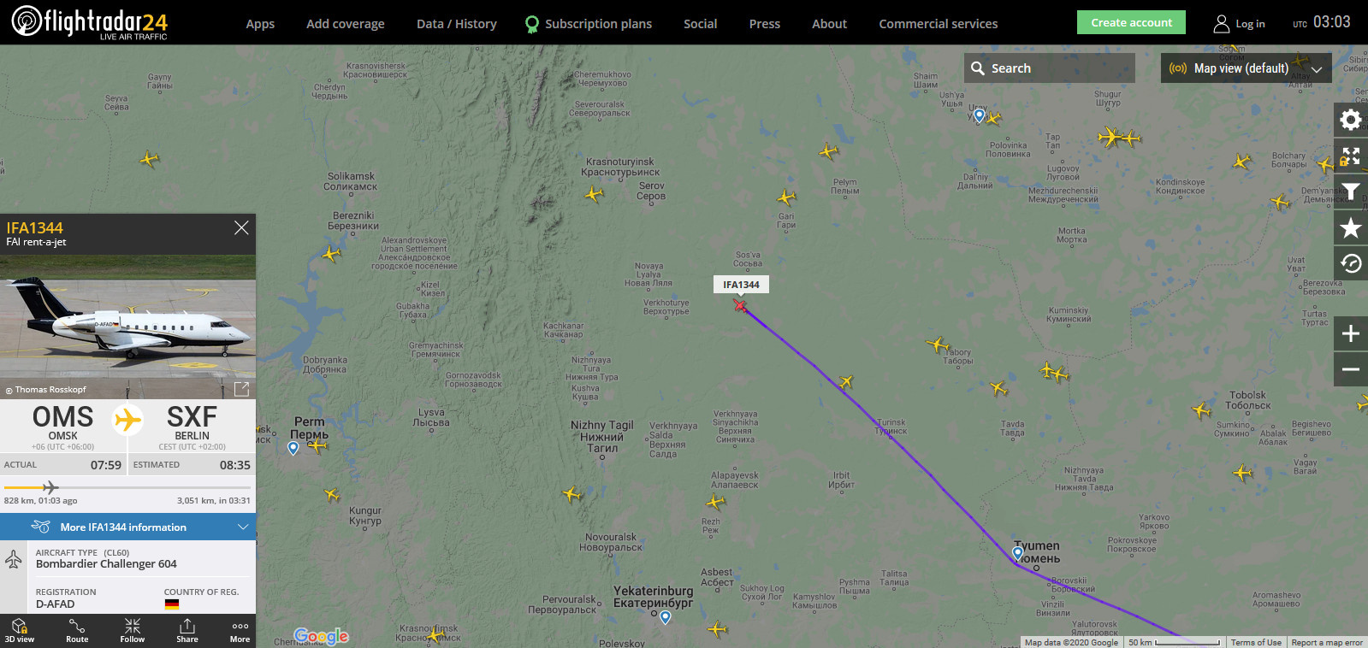The width and height of the screenshot is (1368, 648).
Task: Click the flight progress bar plane marker
Action: [x=50, y=487]
